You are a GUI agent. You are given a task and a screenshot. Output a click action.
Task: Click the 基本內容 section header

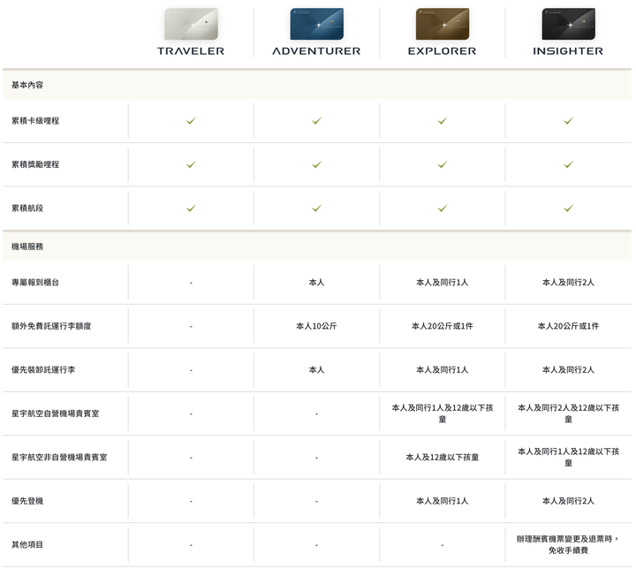coord(317,85)
